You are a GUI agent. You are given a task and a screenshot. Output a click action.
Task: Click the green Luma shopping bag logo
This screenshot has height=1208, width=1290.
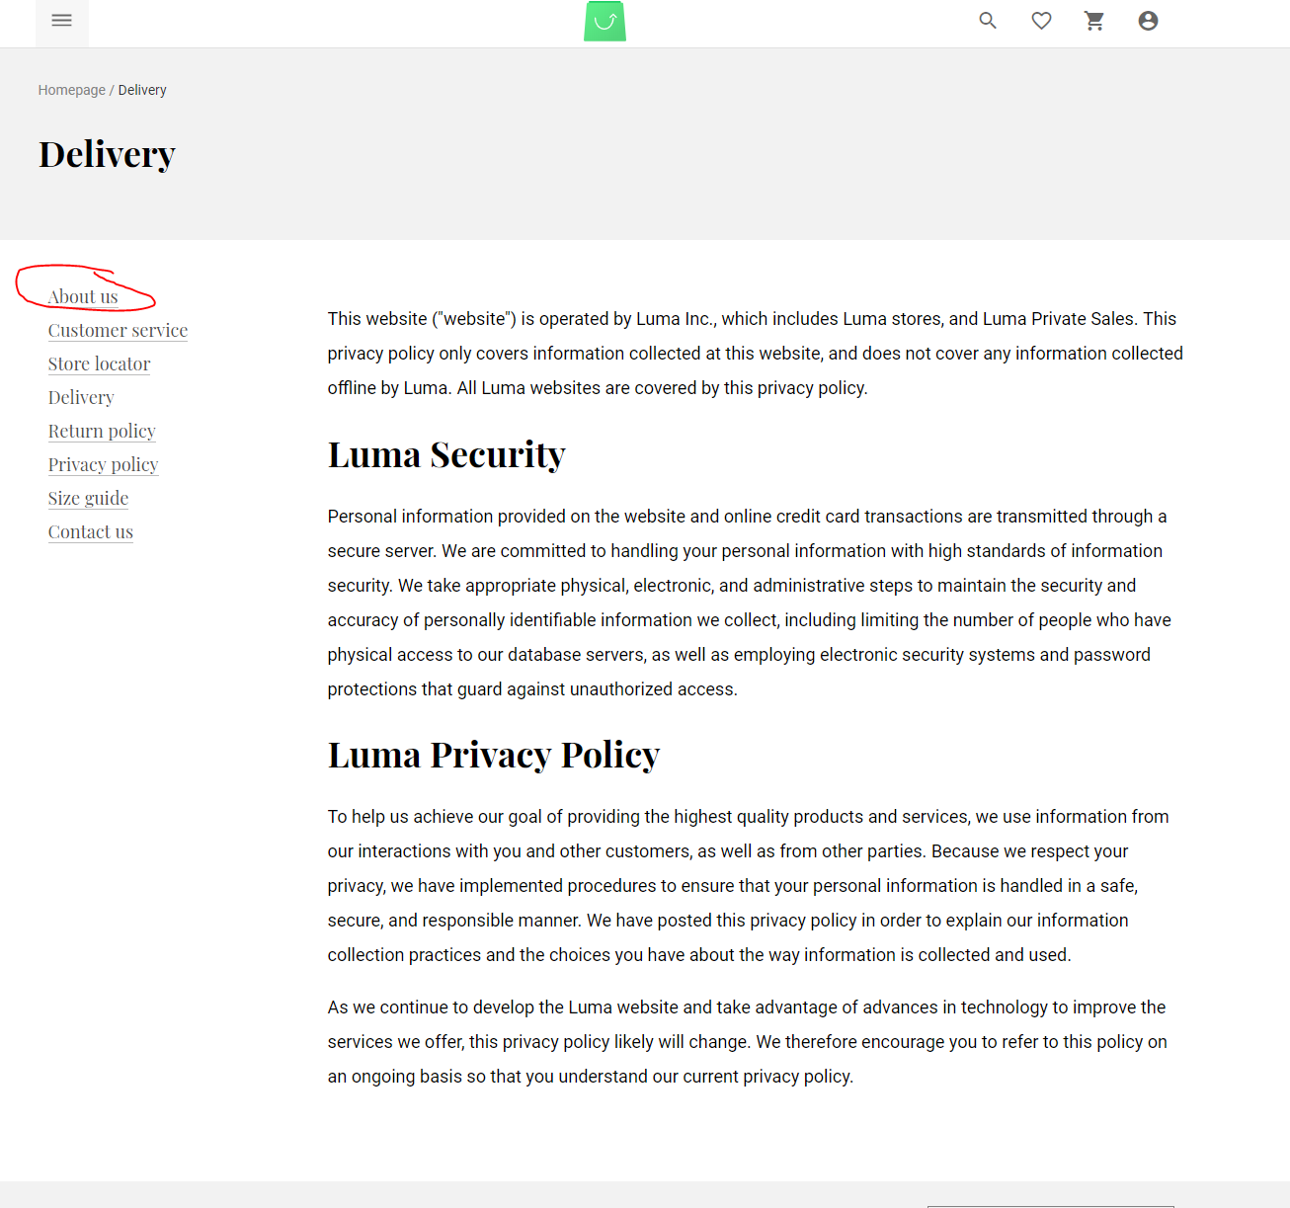(604, 20)
